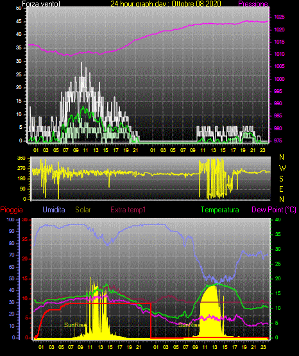
Task: Click the Umidita legend label
Action: coord(54,210)
